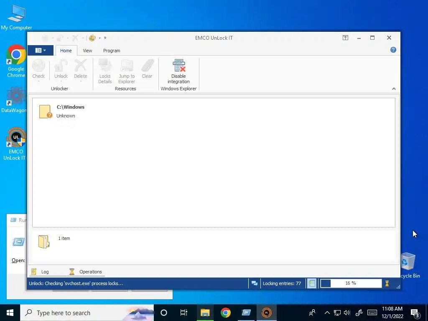428x321 pixels.
Task: Click the status bar hourglass icon
Action: (x=387, y=283)
